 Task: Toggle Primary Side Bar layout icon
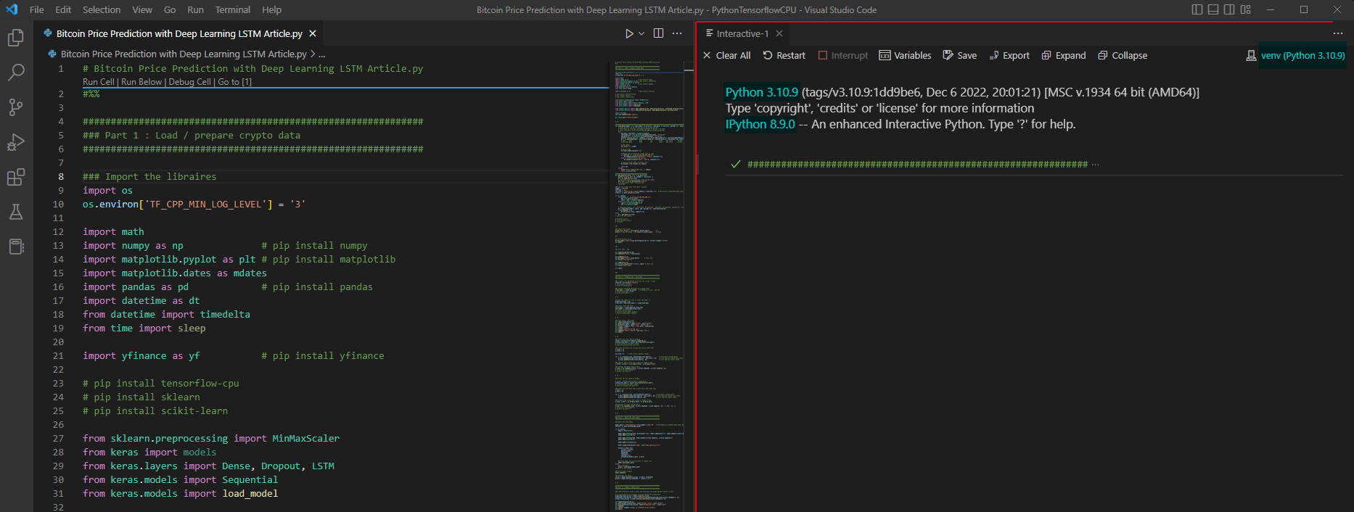pos(1197,9)
